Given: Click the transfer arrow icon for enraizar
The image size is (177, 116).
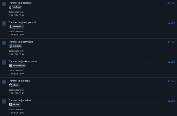Looking at the screenshot, I should (x=4, y=101).
